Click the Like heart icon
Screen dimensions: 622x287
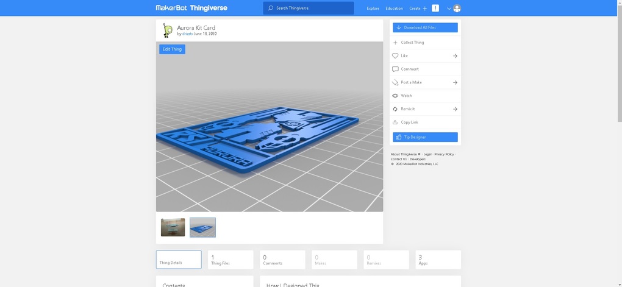click(x=395, y=56)
